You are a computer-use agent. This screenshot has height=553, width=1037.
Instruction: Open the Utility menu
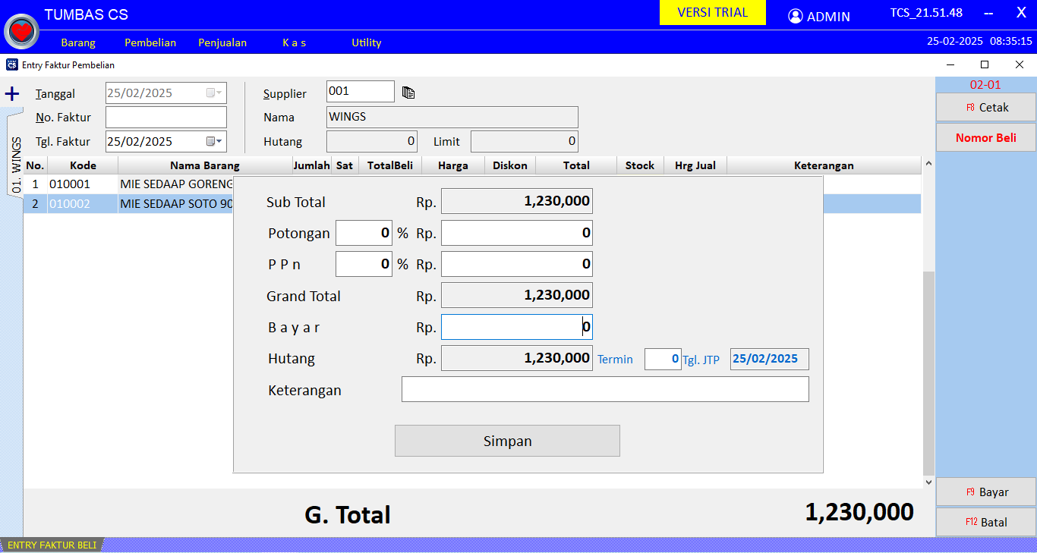366,42
